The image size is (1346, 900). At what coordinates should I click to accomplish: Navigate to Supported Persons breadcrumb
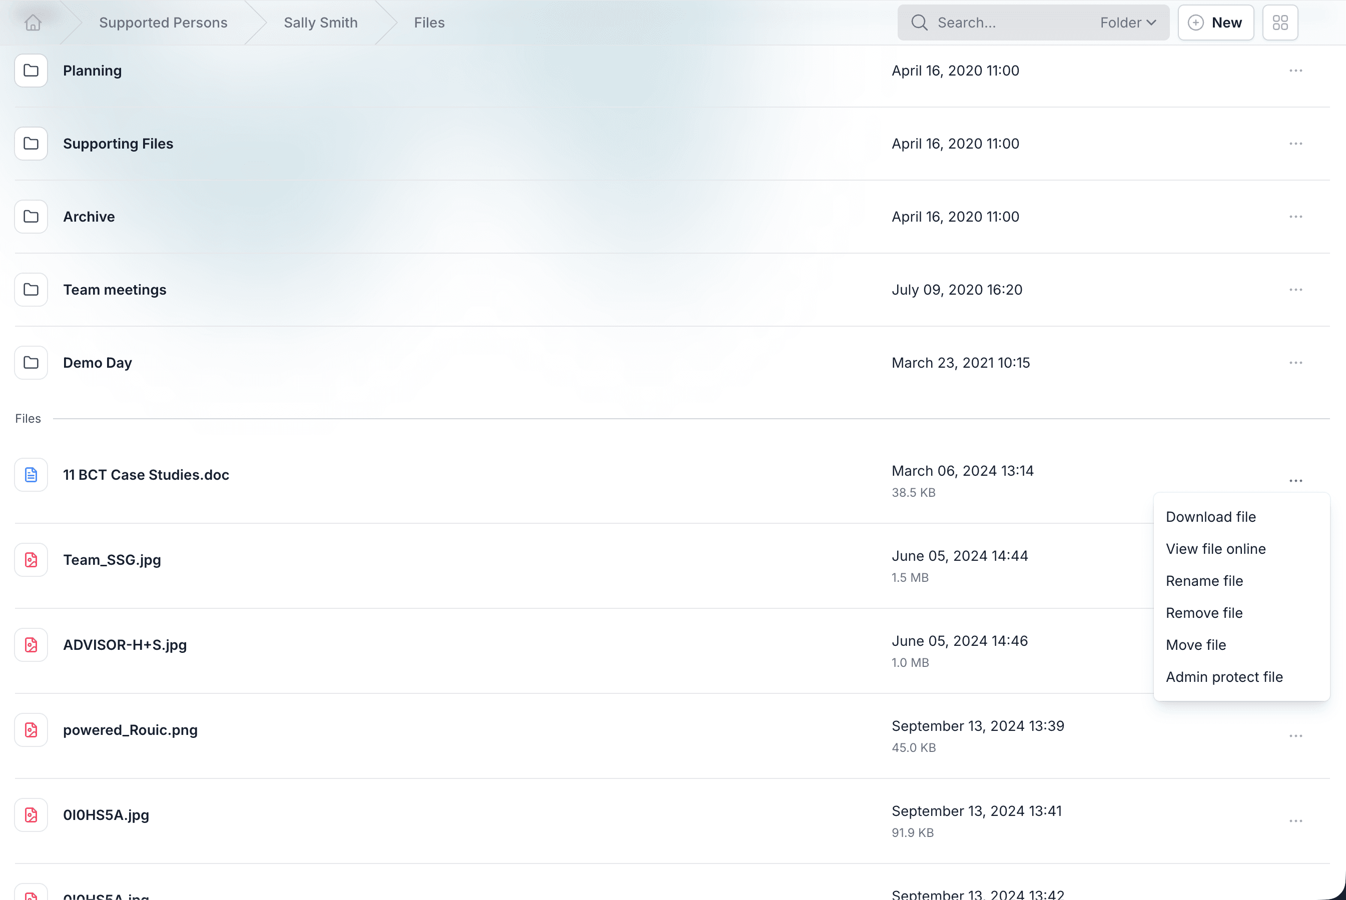(163, 23)
